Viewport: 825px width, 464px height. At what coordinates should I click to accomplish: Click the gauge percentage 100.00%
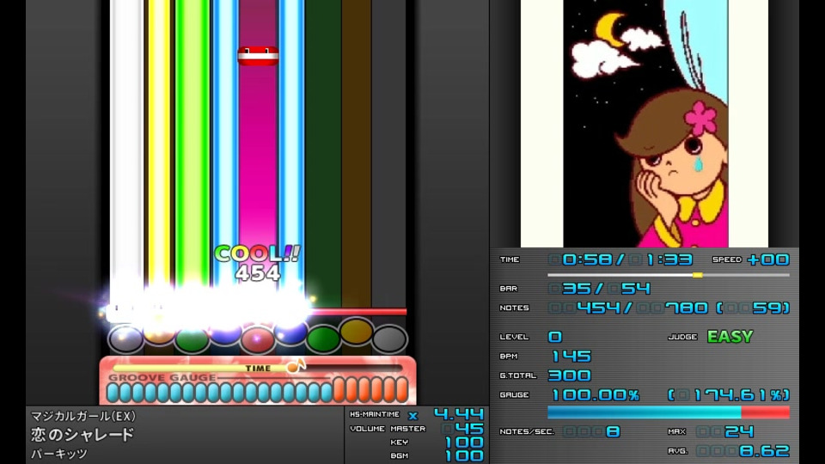coord(595,395)
